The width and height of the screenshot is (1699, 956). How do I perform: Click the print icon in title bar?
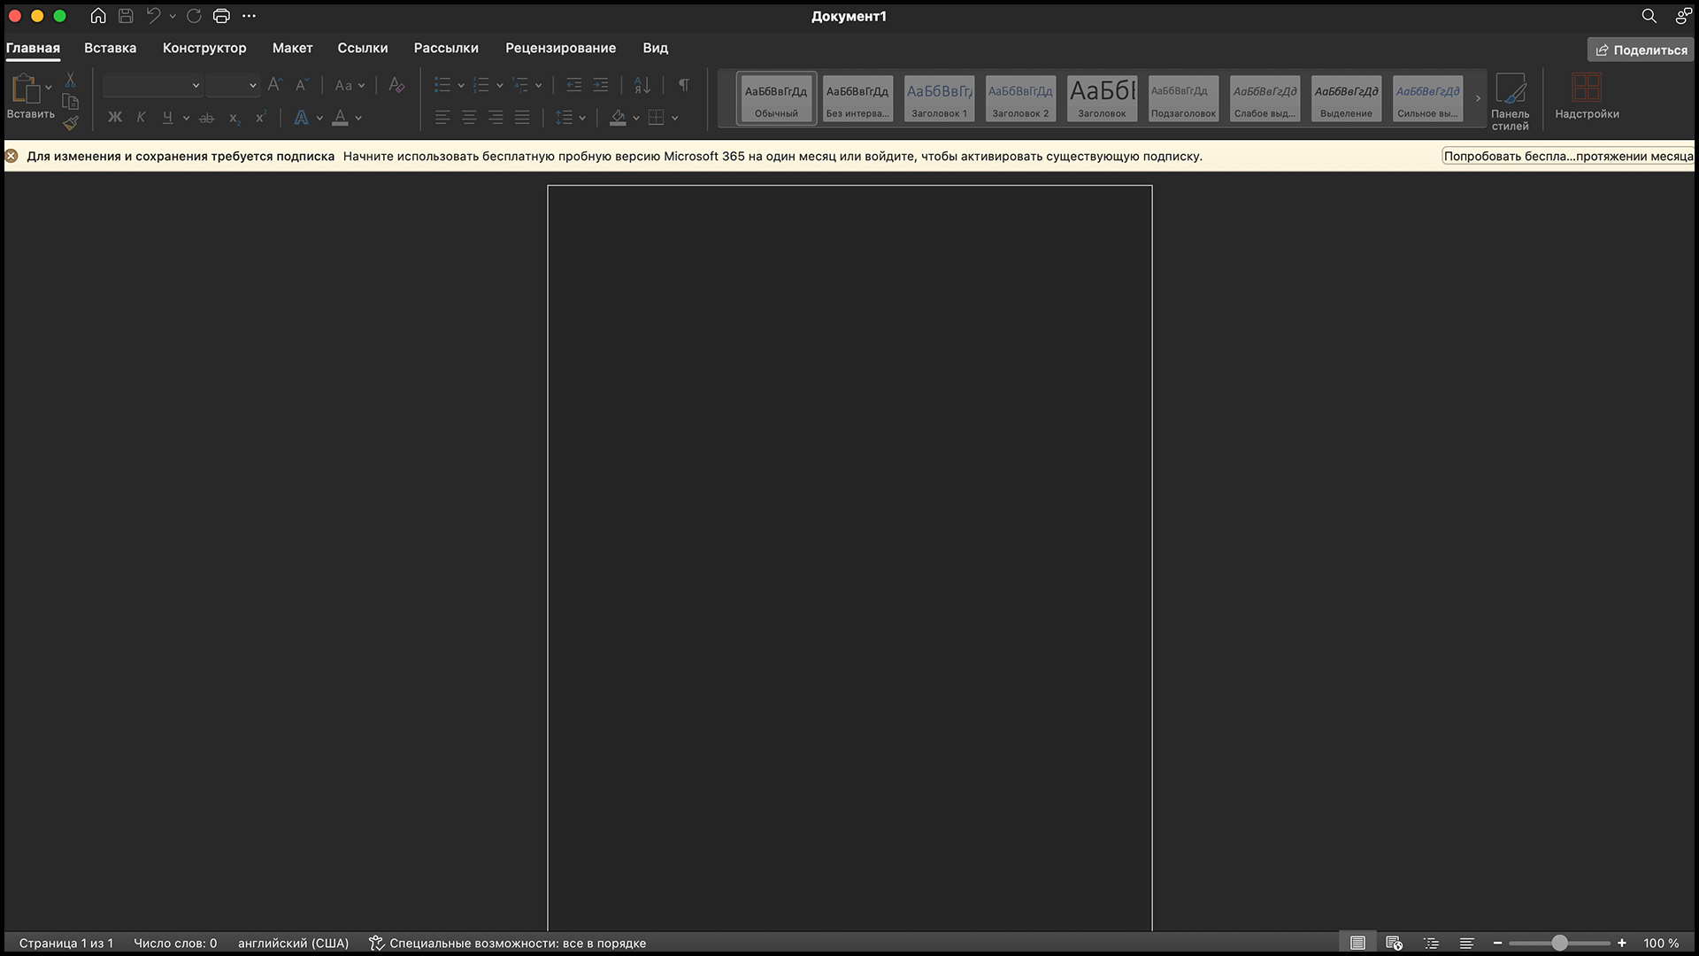pyautogui.click(x=221, y=16)
